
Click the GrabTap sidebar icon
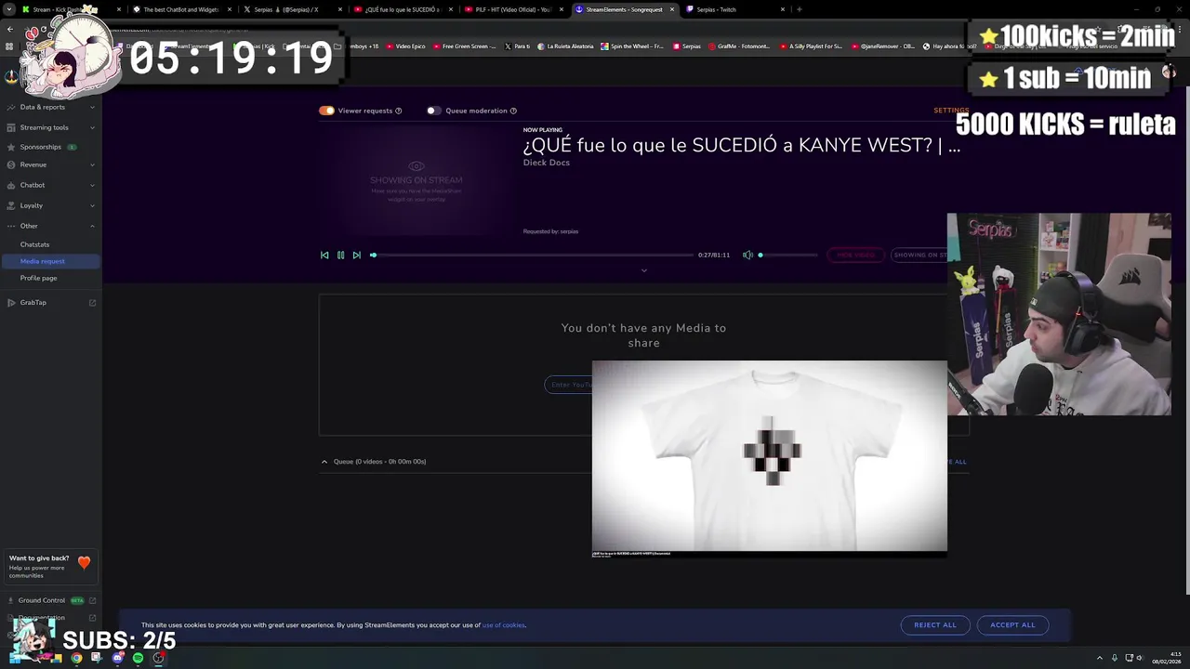click(12, 302)
